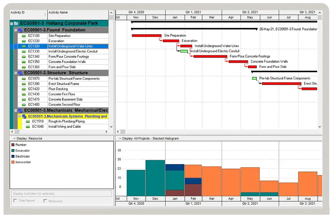Screen dimensions: 334x219
Task: Click the WBS icon beside EC00501-3.Found Foundation
Action: pyautogui.click(x=20, y=30)
